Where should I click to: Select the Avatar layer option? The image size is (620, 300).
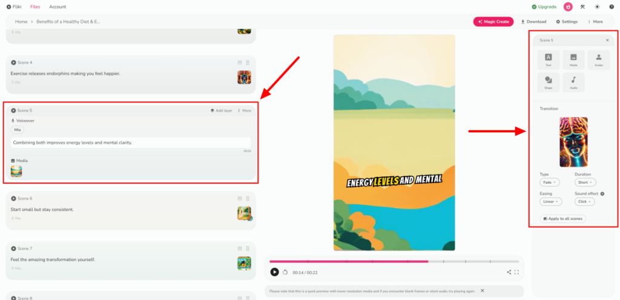(598, 59)
